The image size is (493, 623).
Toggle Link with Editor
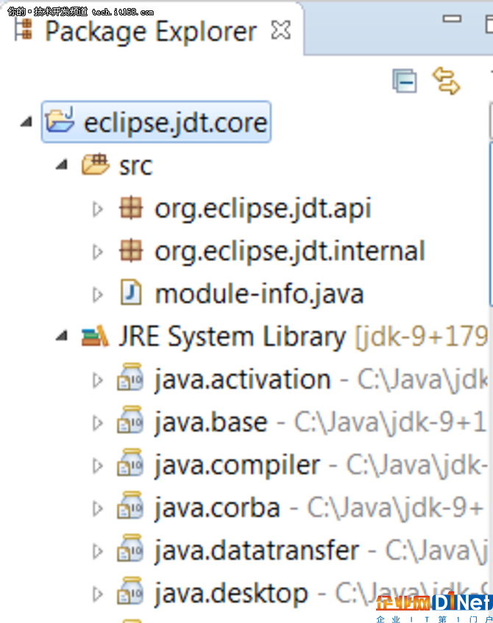click(x=446, y=81)
